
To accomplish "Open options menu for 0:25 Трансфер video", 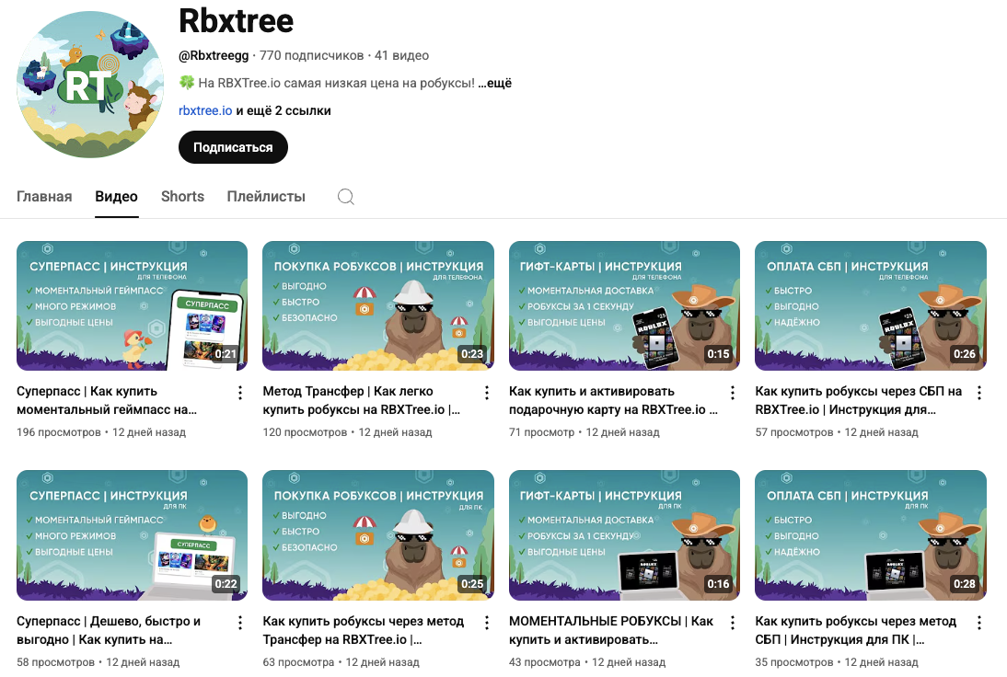I will (486, 623).
